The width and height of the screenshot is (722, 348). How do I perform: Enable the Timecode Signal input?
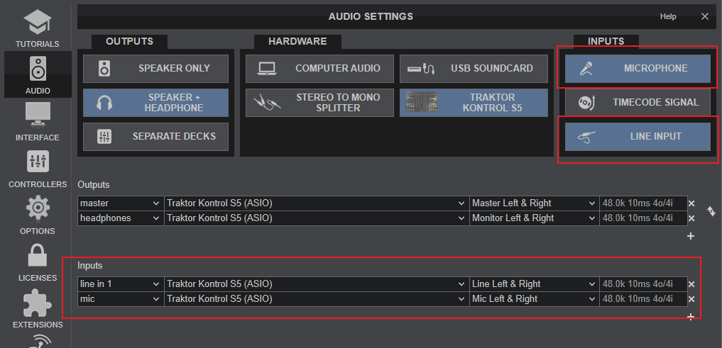click(638, 103)
